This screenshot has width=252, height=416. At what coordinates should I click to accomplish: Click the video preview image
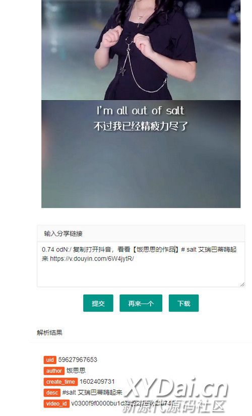click(x=141, y=104)
